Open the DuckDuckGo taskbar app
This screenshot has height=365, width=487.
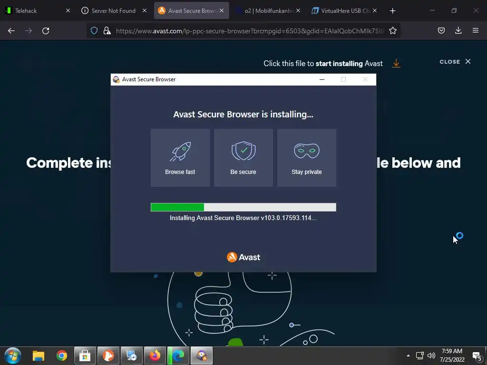tap(108, 355)
